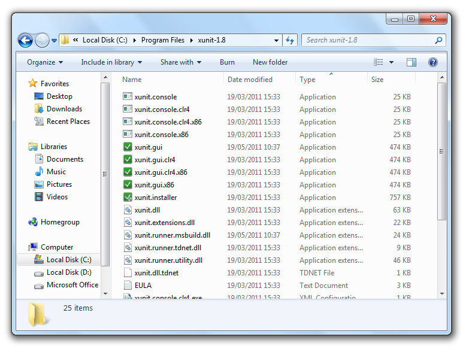Open Include in library menu

111,62
